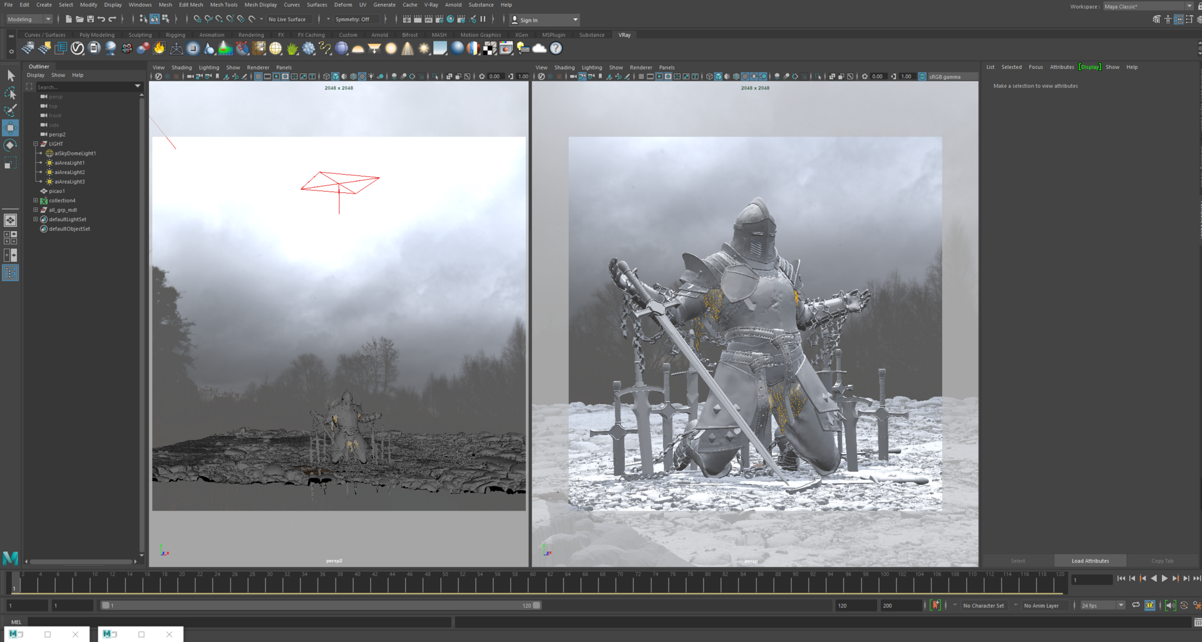The width and height of the screenshot is (1202, 642).
Task: Click the green grass shelf icon
Action: click(292, 48)
